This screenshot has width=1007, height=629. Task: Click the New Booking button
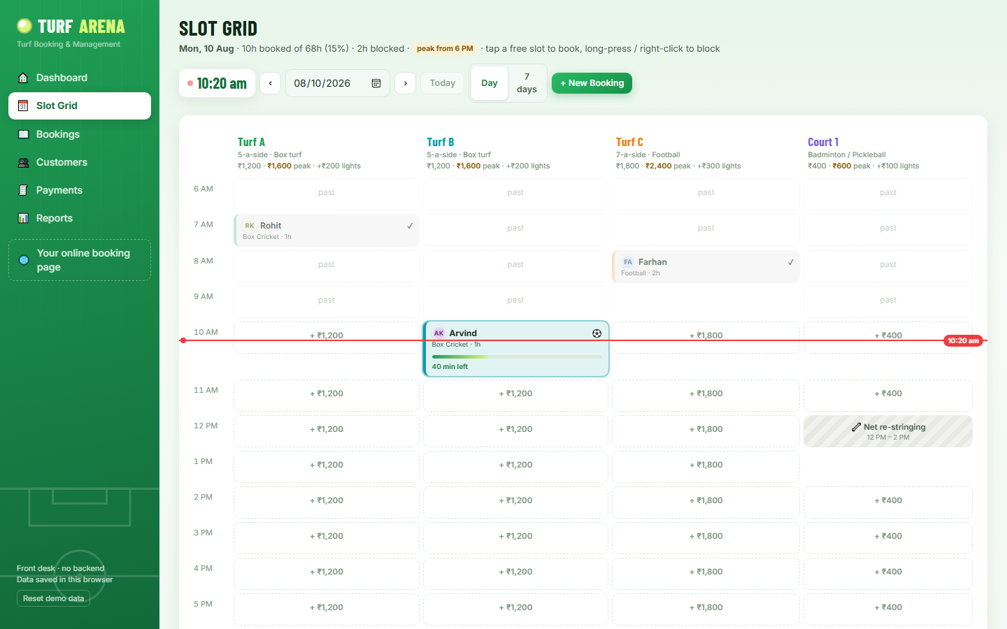[x=592, y=83]
